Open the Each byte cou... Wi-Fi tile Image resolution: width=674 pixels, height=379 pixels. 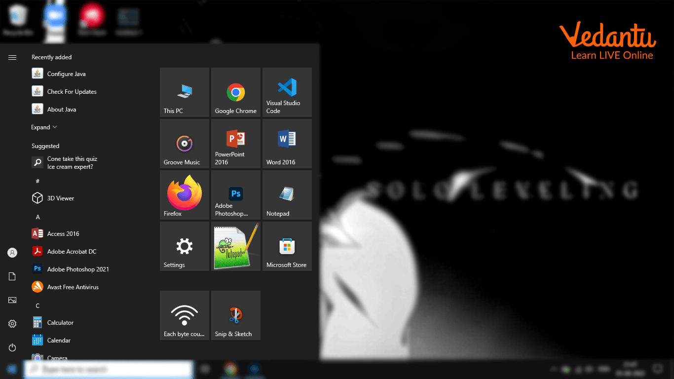pos(185,315)
